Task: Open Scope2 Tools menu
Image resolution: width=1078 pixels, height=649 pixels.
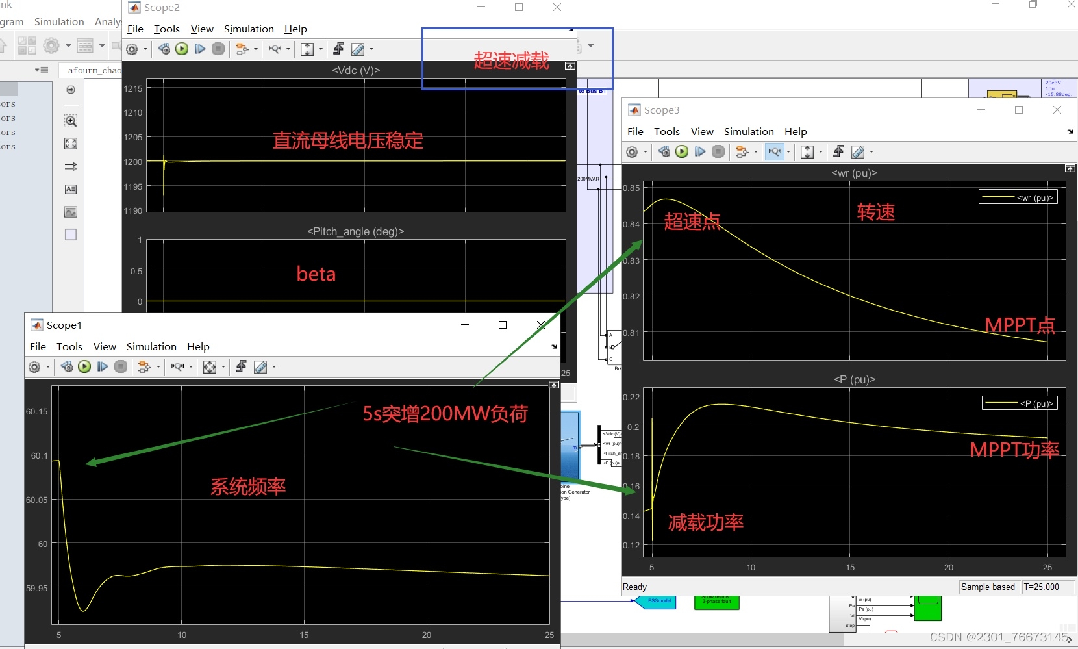Action: [167, 29]
